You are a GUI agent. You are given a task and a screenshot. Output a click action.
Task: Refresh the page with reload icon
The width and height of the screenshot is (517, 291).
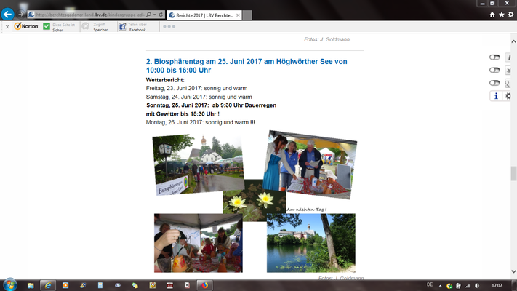coord(161,15)
